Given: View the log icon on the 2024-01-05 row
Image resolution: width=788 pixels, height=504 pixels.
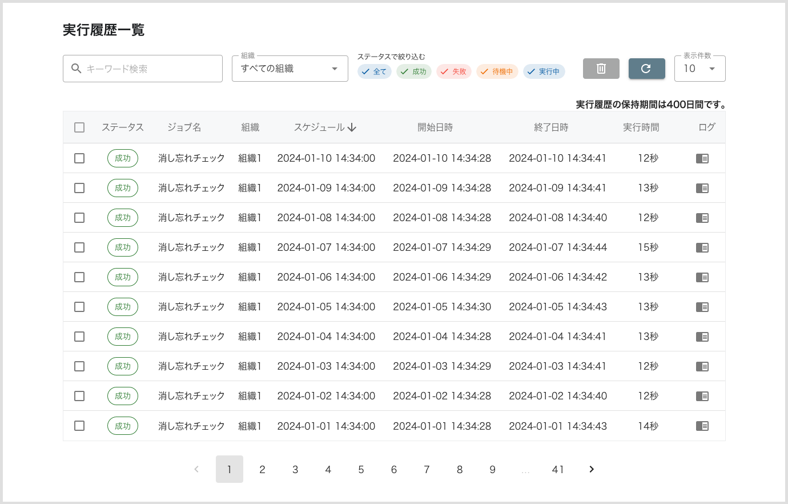Looking at the screenshot, I should [x=702, y=306].
